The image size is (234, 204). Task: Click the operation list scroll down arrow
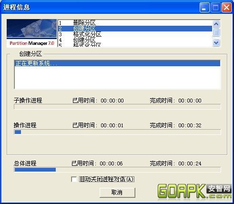click(x=216, y=43)
